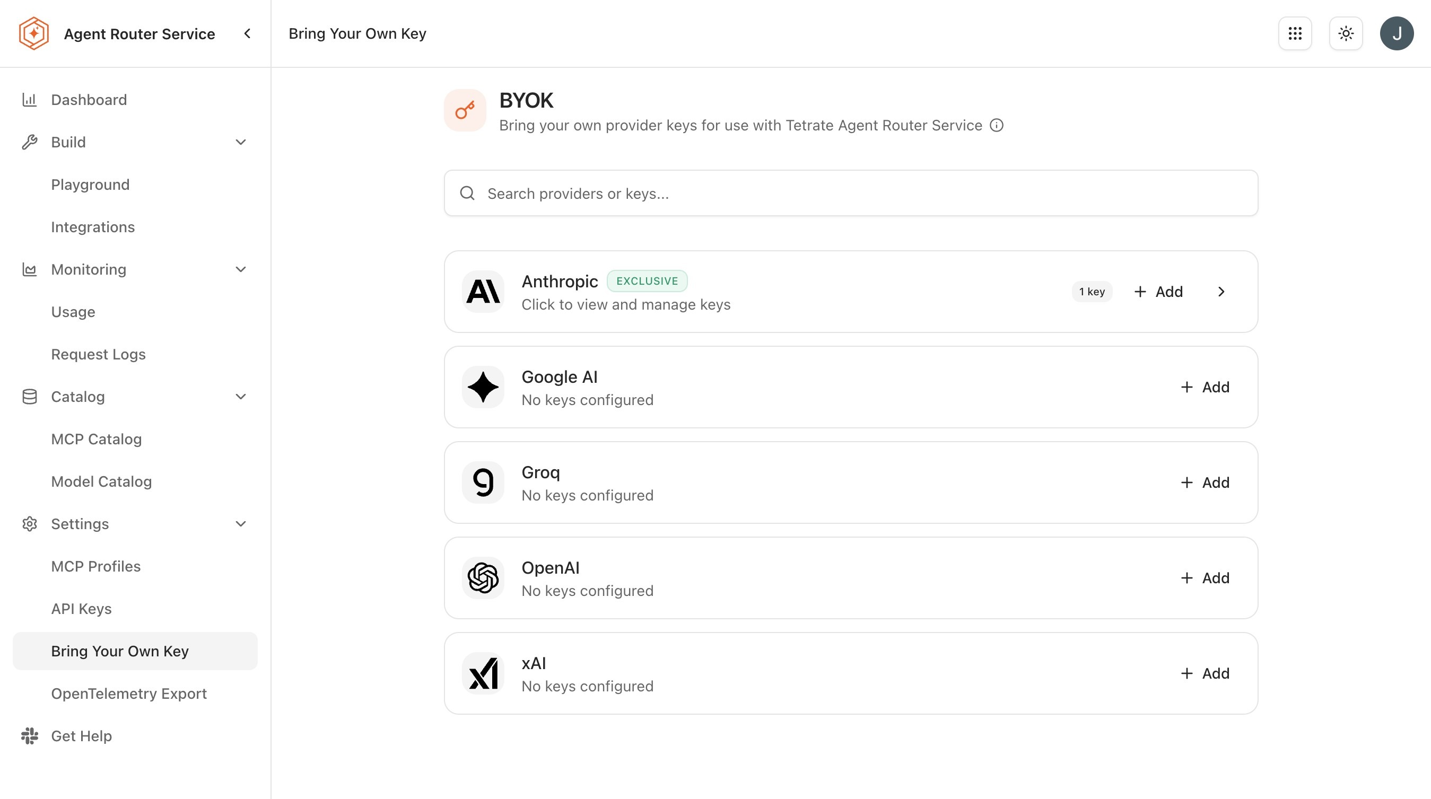Collapse the Settings section chevron
Viewport: 1431px width, 799px height.
tap(241, 524)
